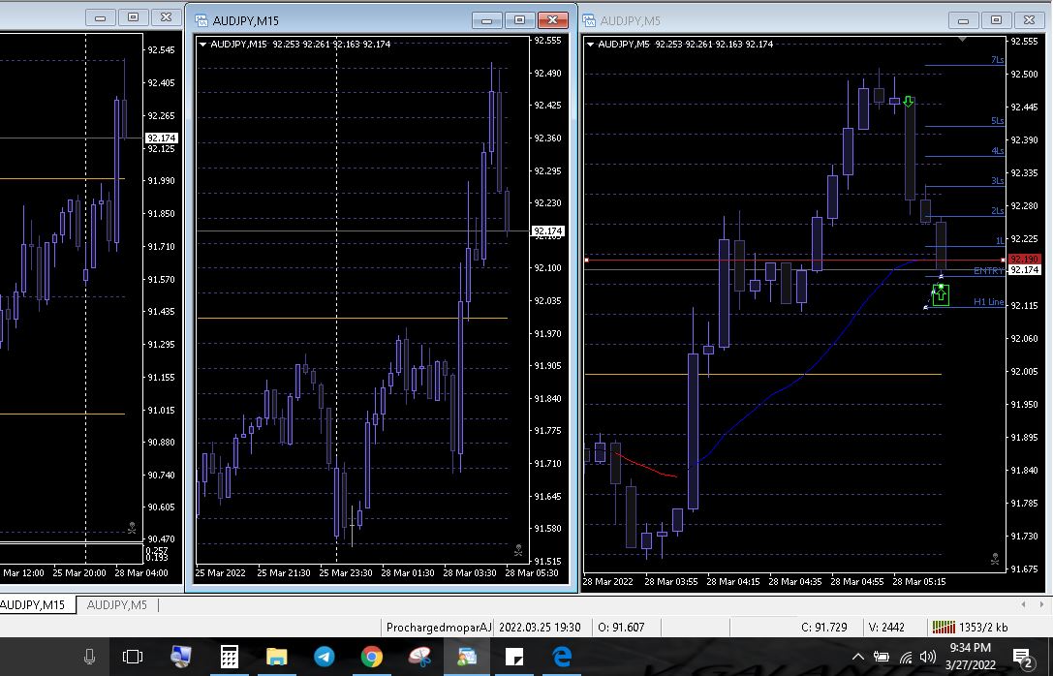Close the AUDJPY,M15 chart window
1053x676 pixels.
point(553,20)
